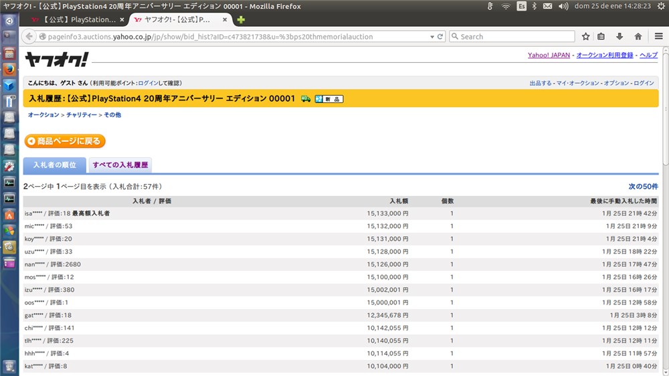
Task: Click the Bluetooth indicator icon
Action: tap(534, 6)
